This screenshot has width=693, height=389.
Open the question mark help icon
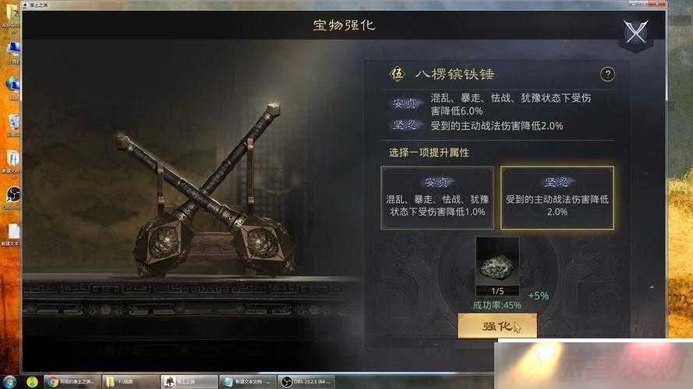pyautogui.click(x=608, y=74)
